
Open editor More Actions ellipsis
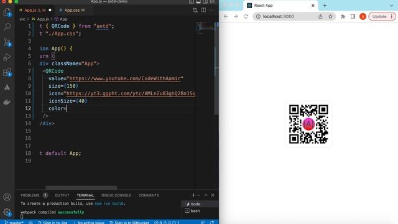click(211, 10)
